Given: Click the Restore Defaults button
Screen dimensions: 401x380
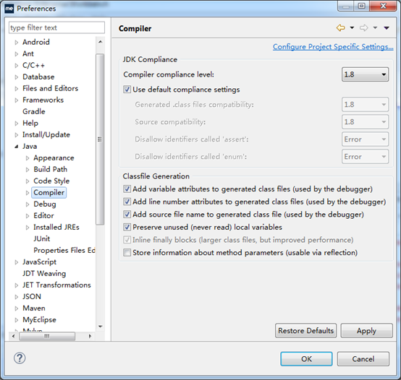Looking at the screenshot, I should [306, 331].
